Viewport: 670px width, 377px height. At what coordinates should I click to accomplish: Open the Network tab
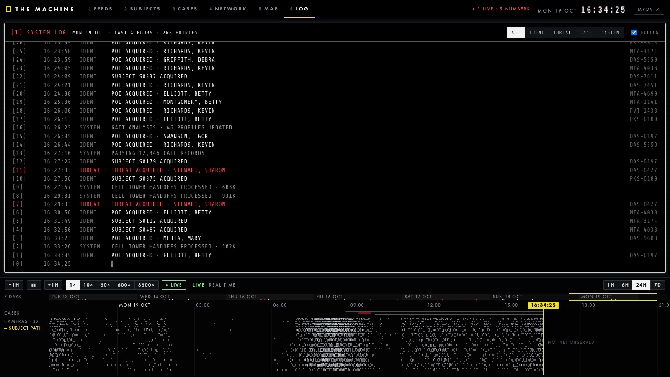click(228, 9)
